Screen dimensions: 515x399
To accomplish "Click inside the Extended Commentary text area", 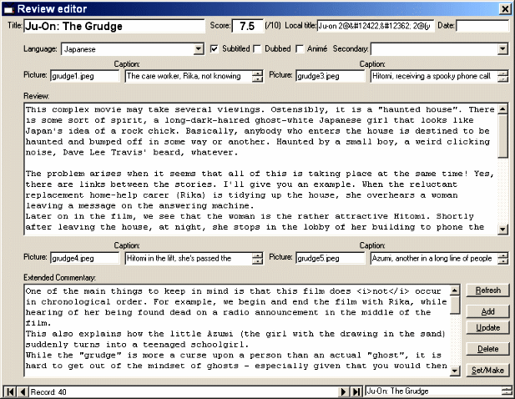I will tap(237, 331).
